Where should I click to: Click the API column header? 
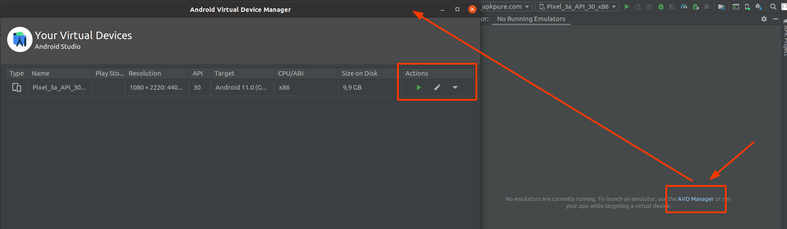point(200,73)
